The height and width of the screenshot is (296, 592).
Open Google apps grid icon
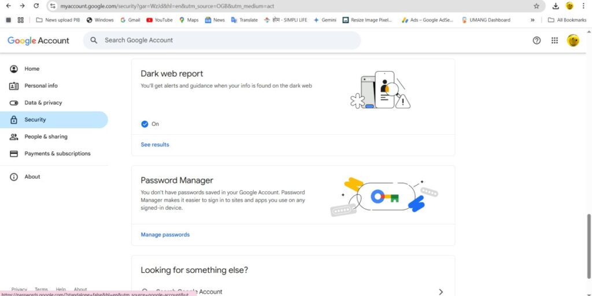pos(554,40)
